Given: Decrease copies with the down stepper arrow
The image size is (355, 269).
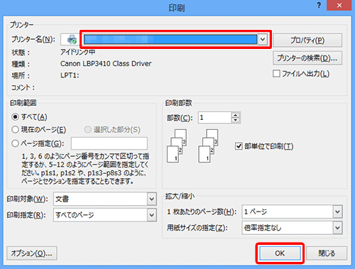Looking at the screenshot, I should pos(236,121).
